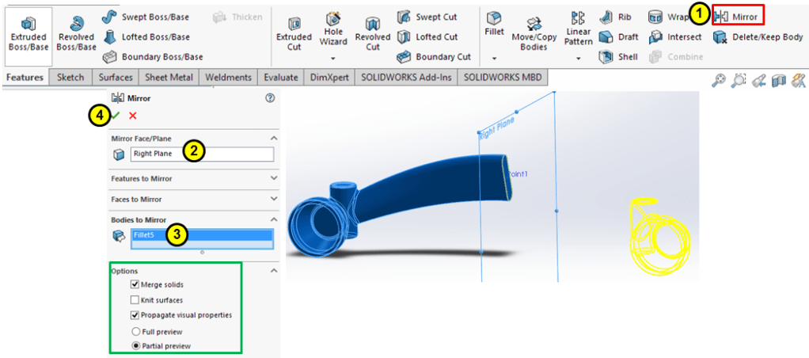Click the Mirror tool in the ribbon

pos(738,16)
